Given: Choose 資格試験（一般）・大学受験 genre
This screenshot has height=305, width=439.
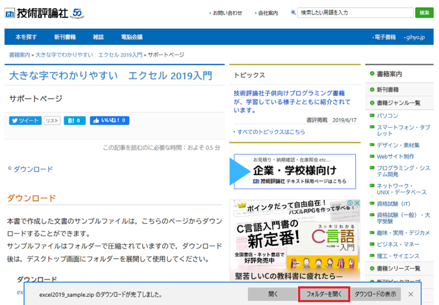Looking at the screenshot, I should 403,218.
